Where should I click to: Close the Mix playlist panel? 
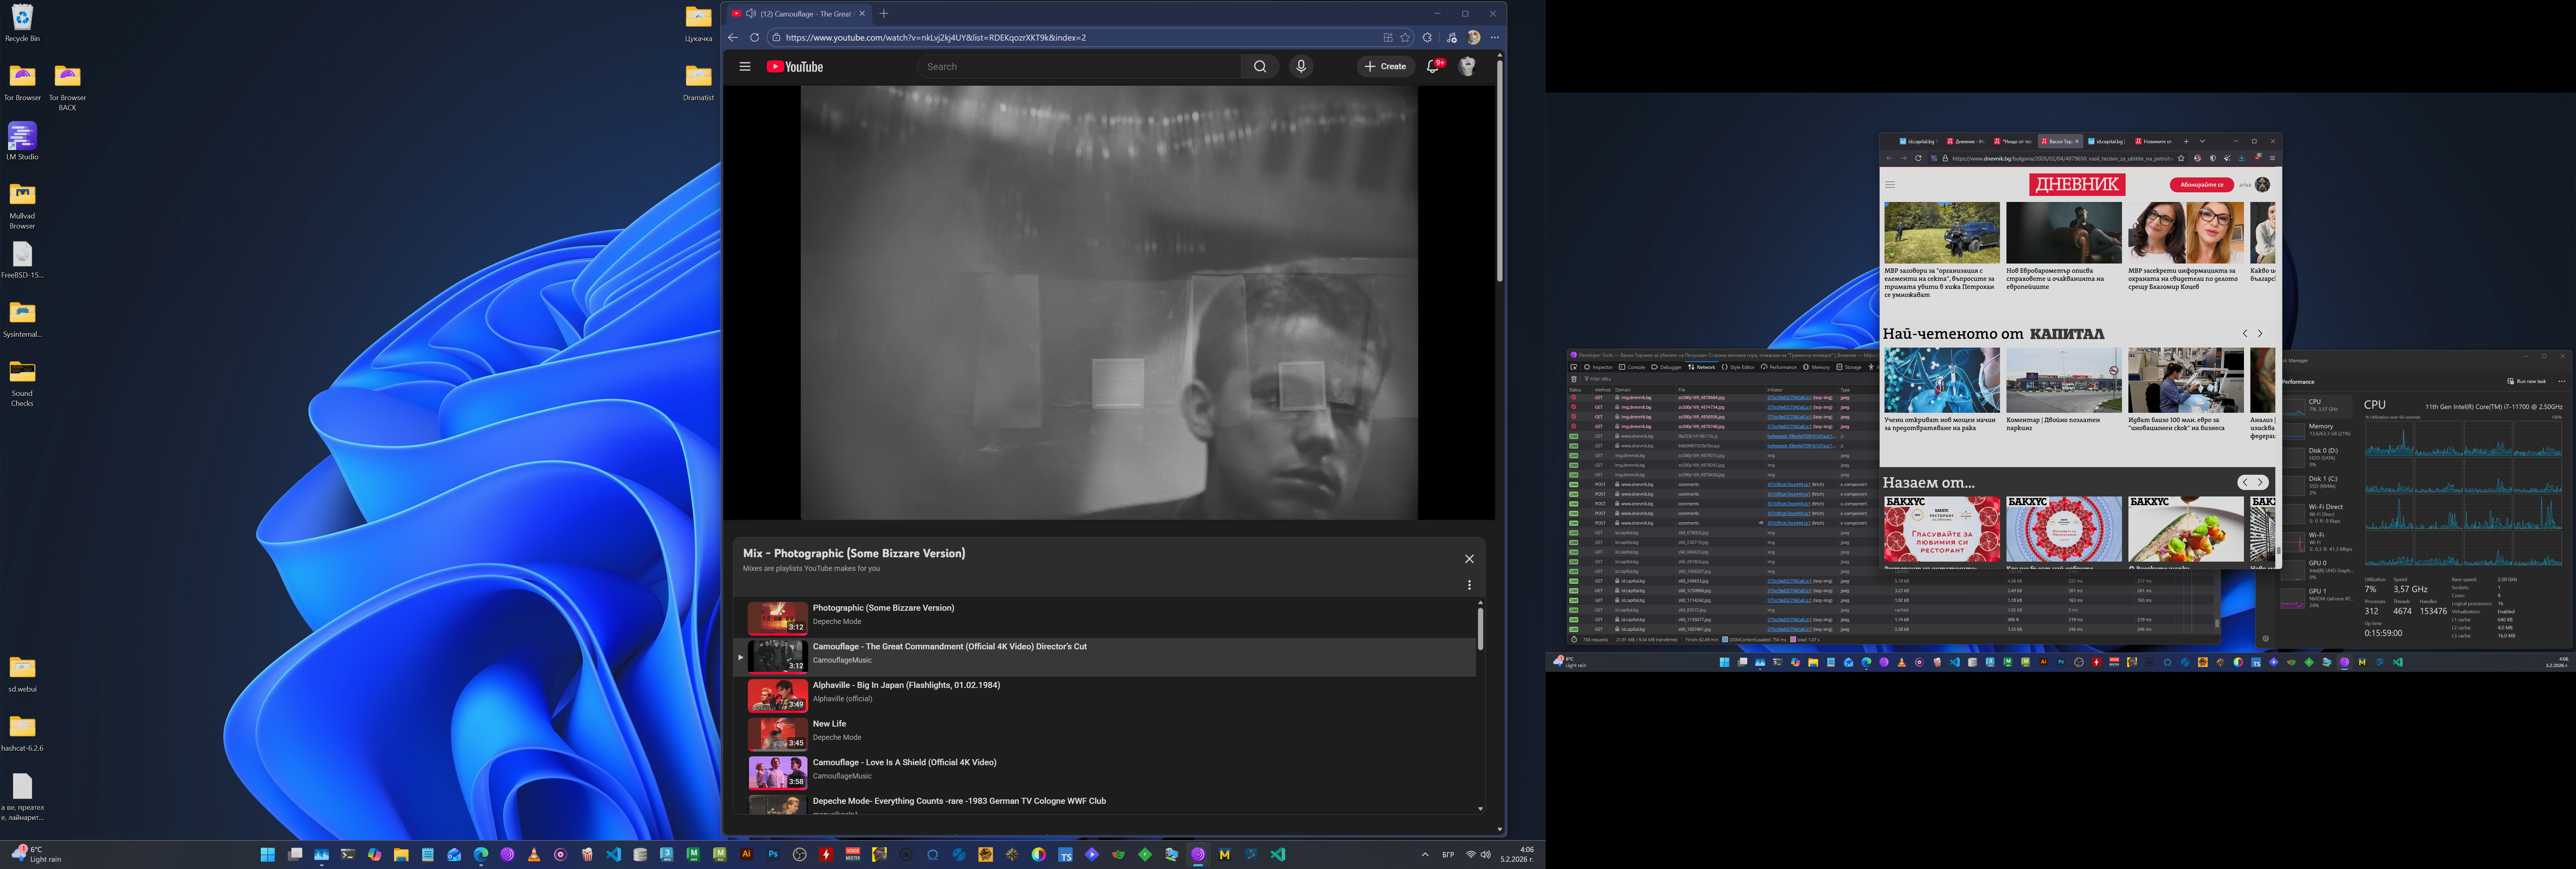point(1469,559)
